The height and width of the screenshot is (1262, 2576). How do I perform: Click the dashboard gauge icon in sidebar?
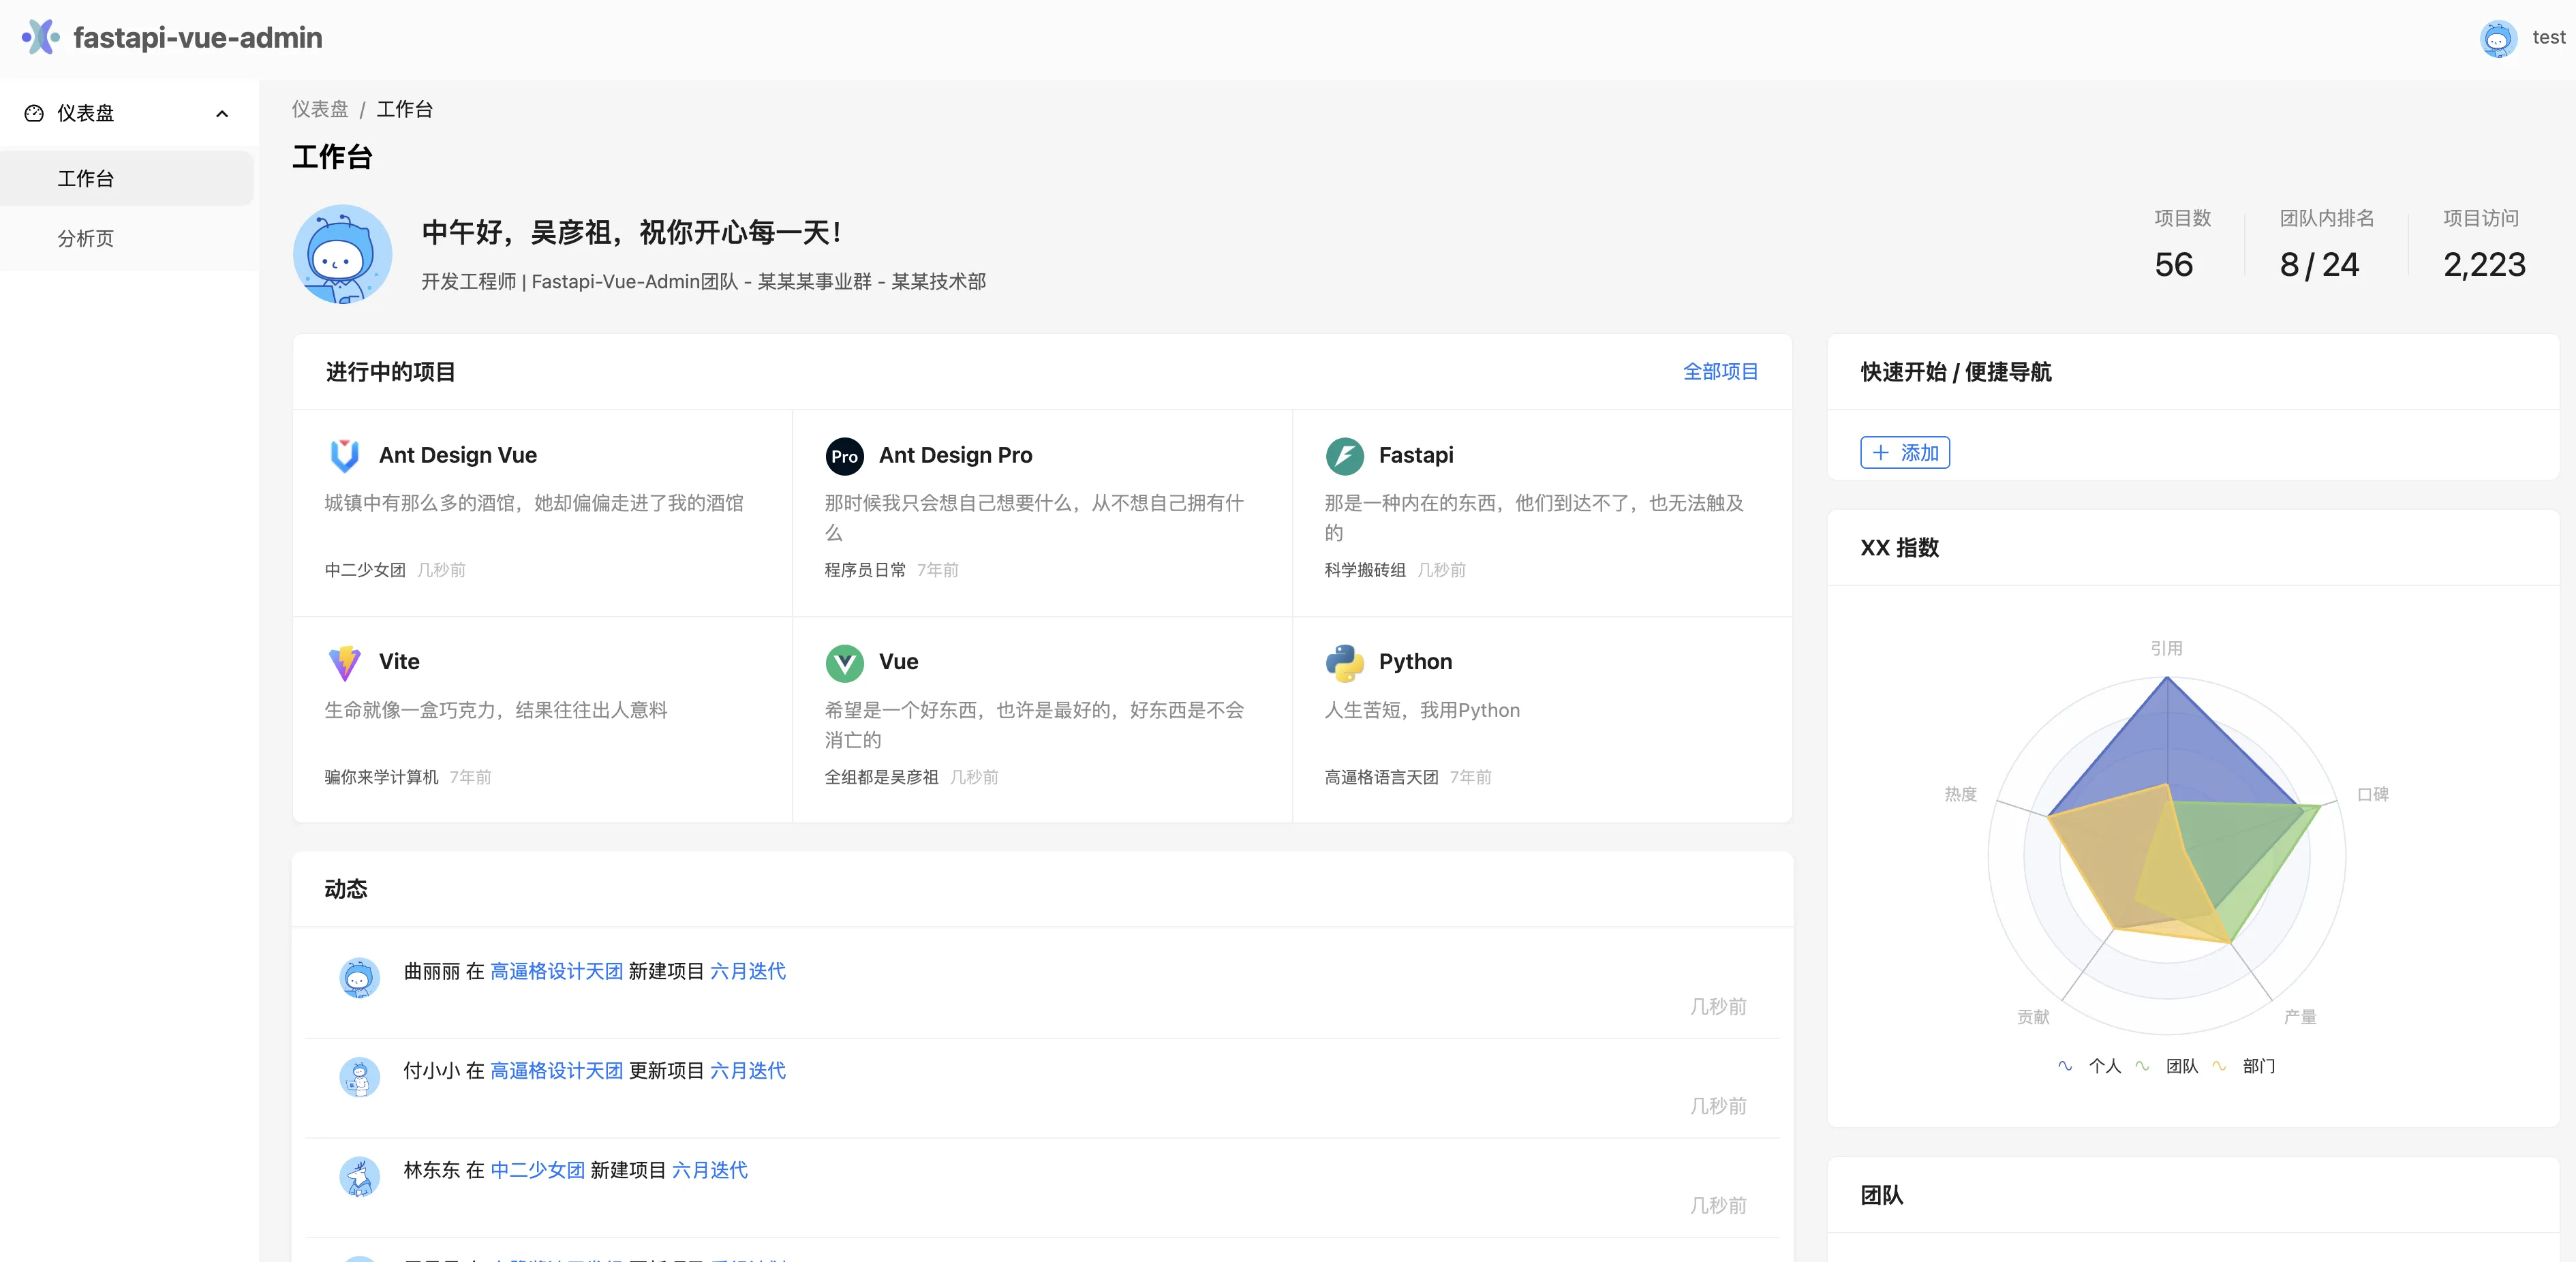point(34,113)
